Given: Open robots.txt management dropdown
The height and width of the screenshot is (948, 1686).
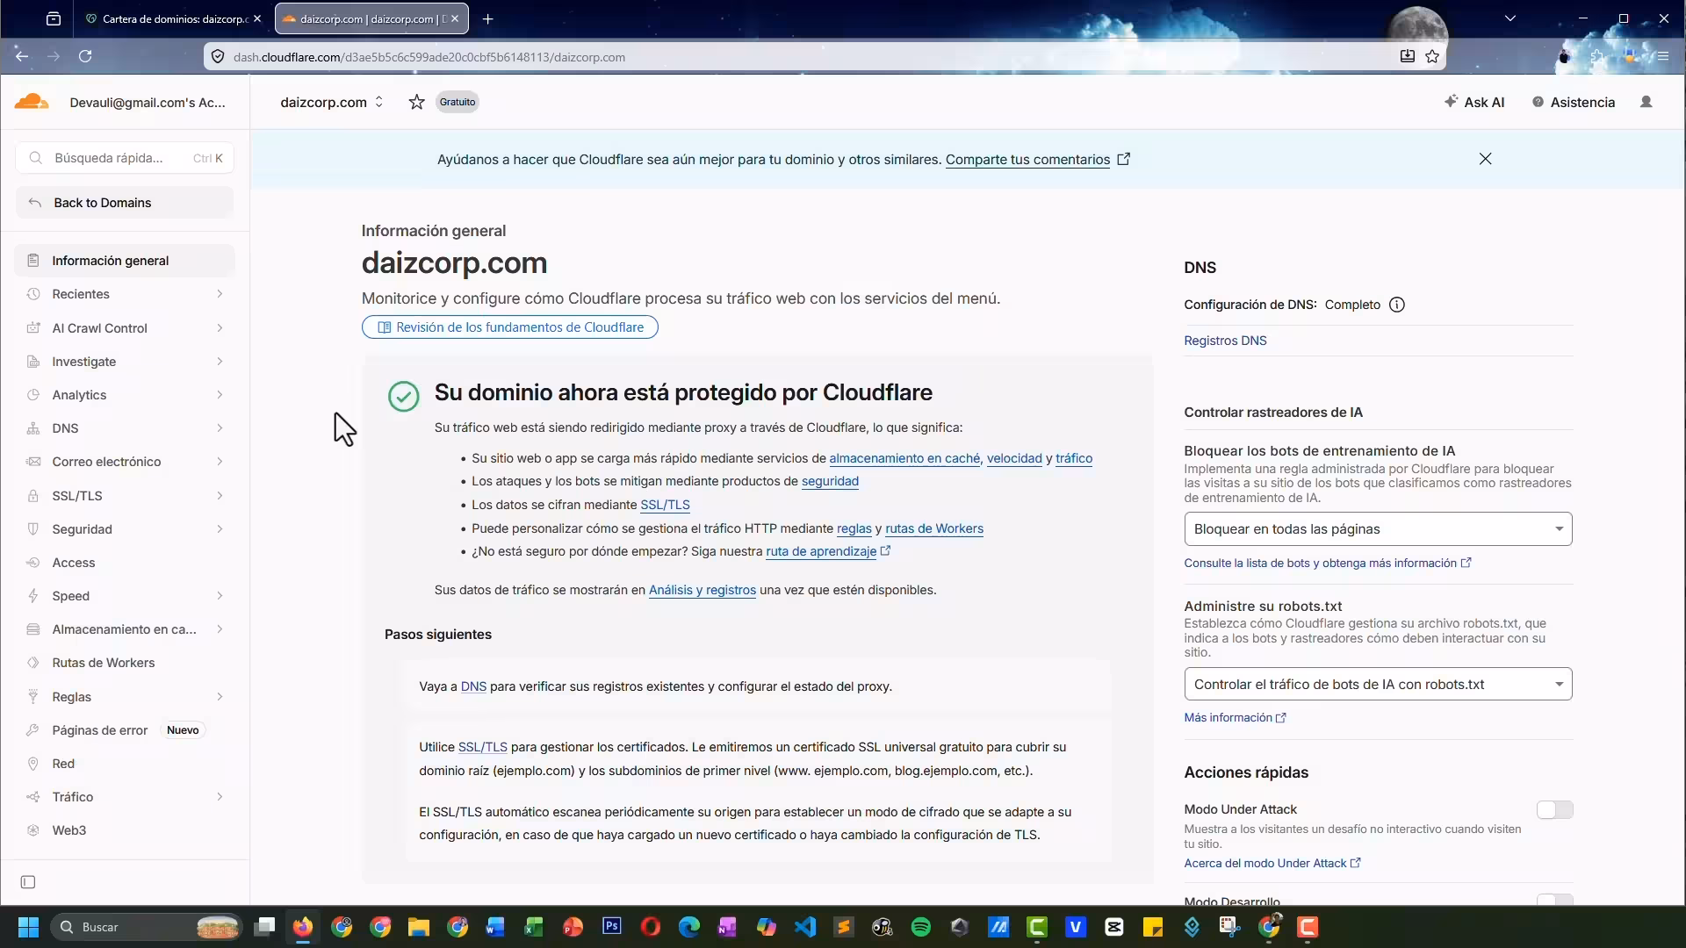Looking at the screenshot, I should 1378,685.
